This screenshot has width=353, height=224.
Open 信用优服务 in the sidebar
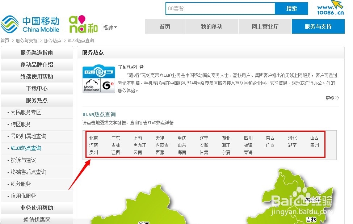(23, 196)
